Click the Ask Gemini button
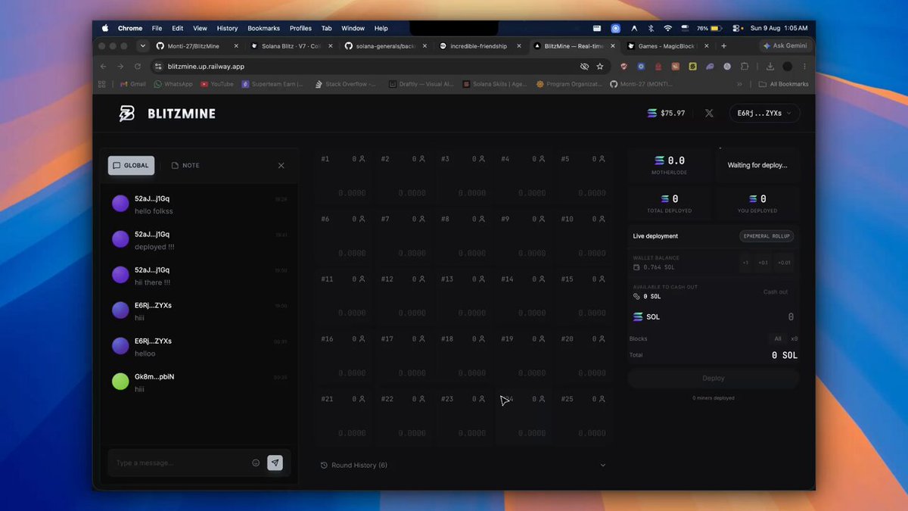Image resolution: width=908 pixels, height=511 pixels. [785, 46]
